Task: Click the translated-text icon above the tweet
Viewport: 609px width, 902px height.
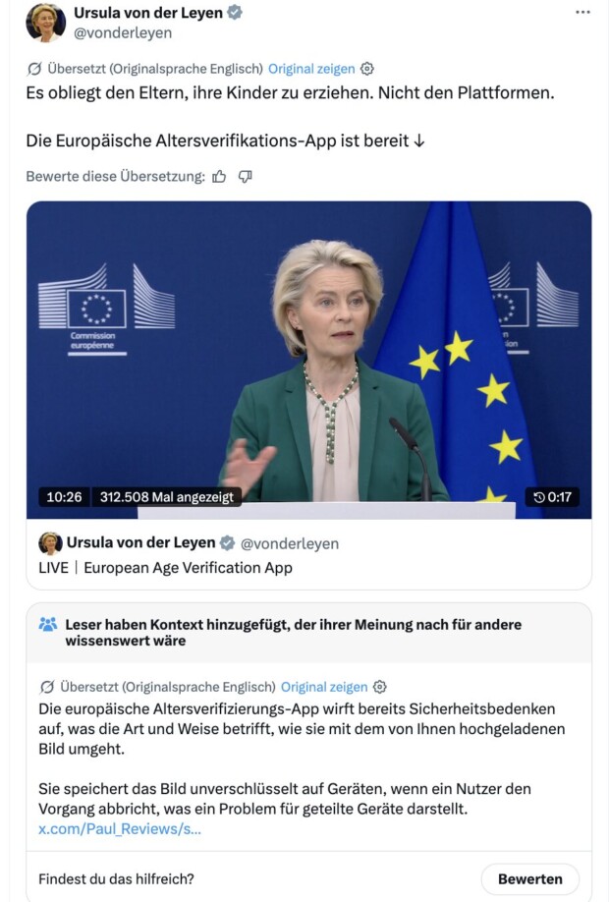Action: coord(34,69)
